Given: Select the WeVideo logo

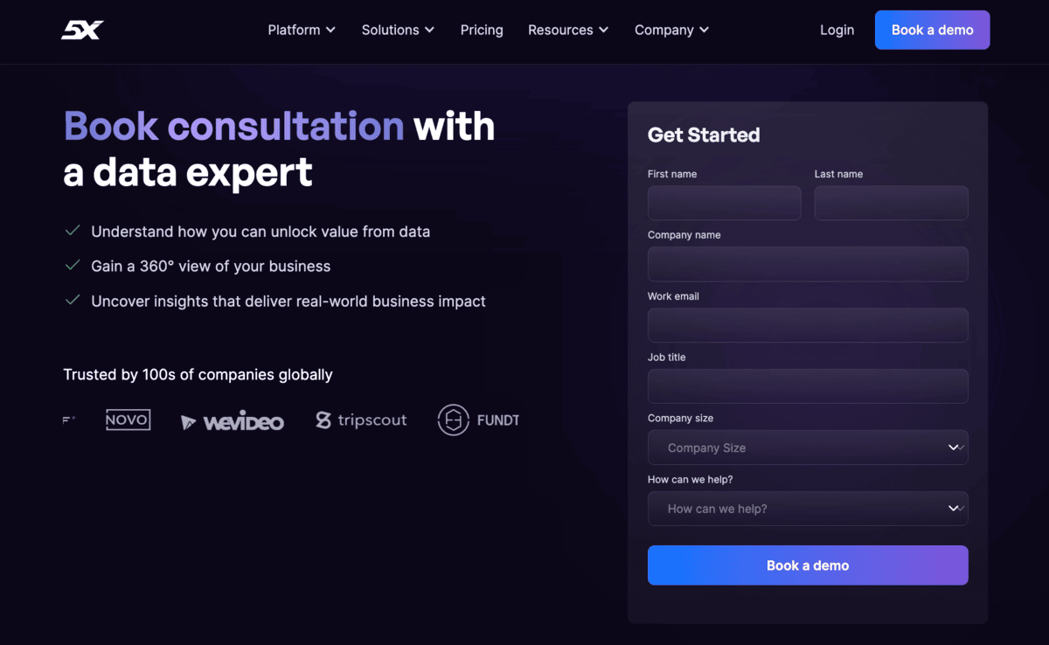Looking at the screenshot, I should tap(232, 420).
